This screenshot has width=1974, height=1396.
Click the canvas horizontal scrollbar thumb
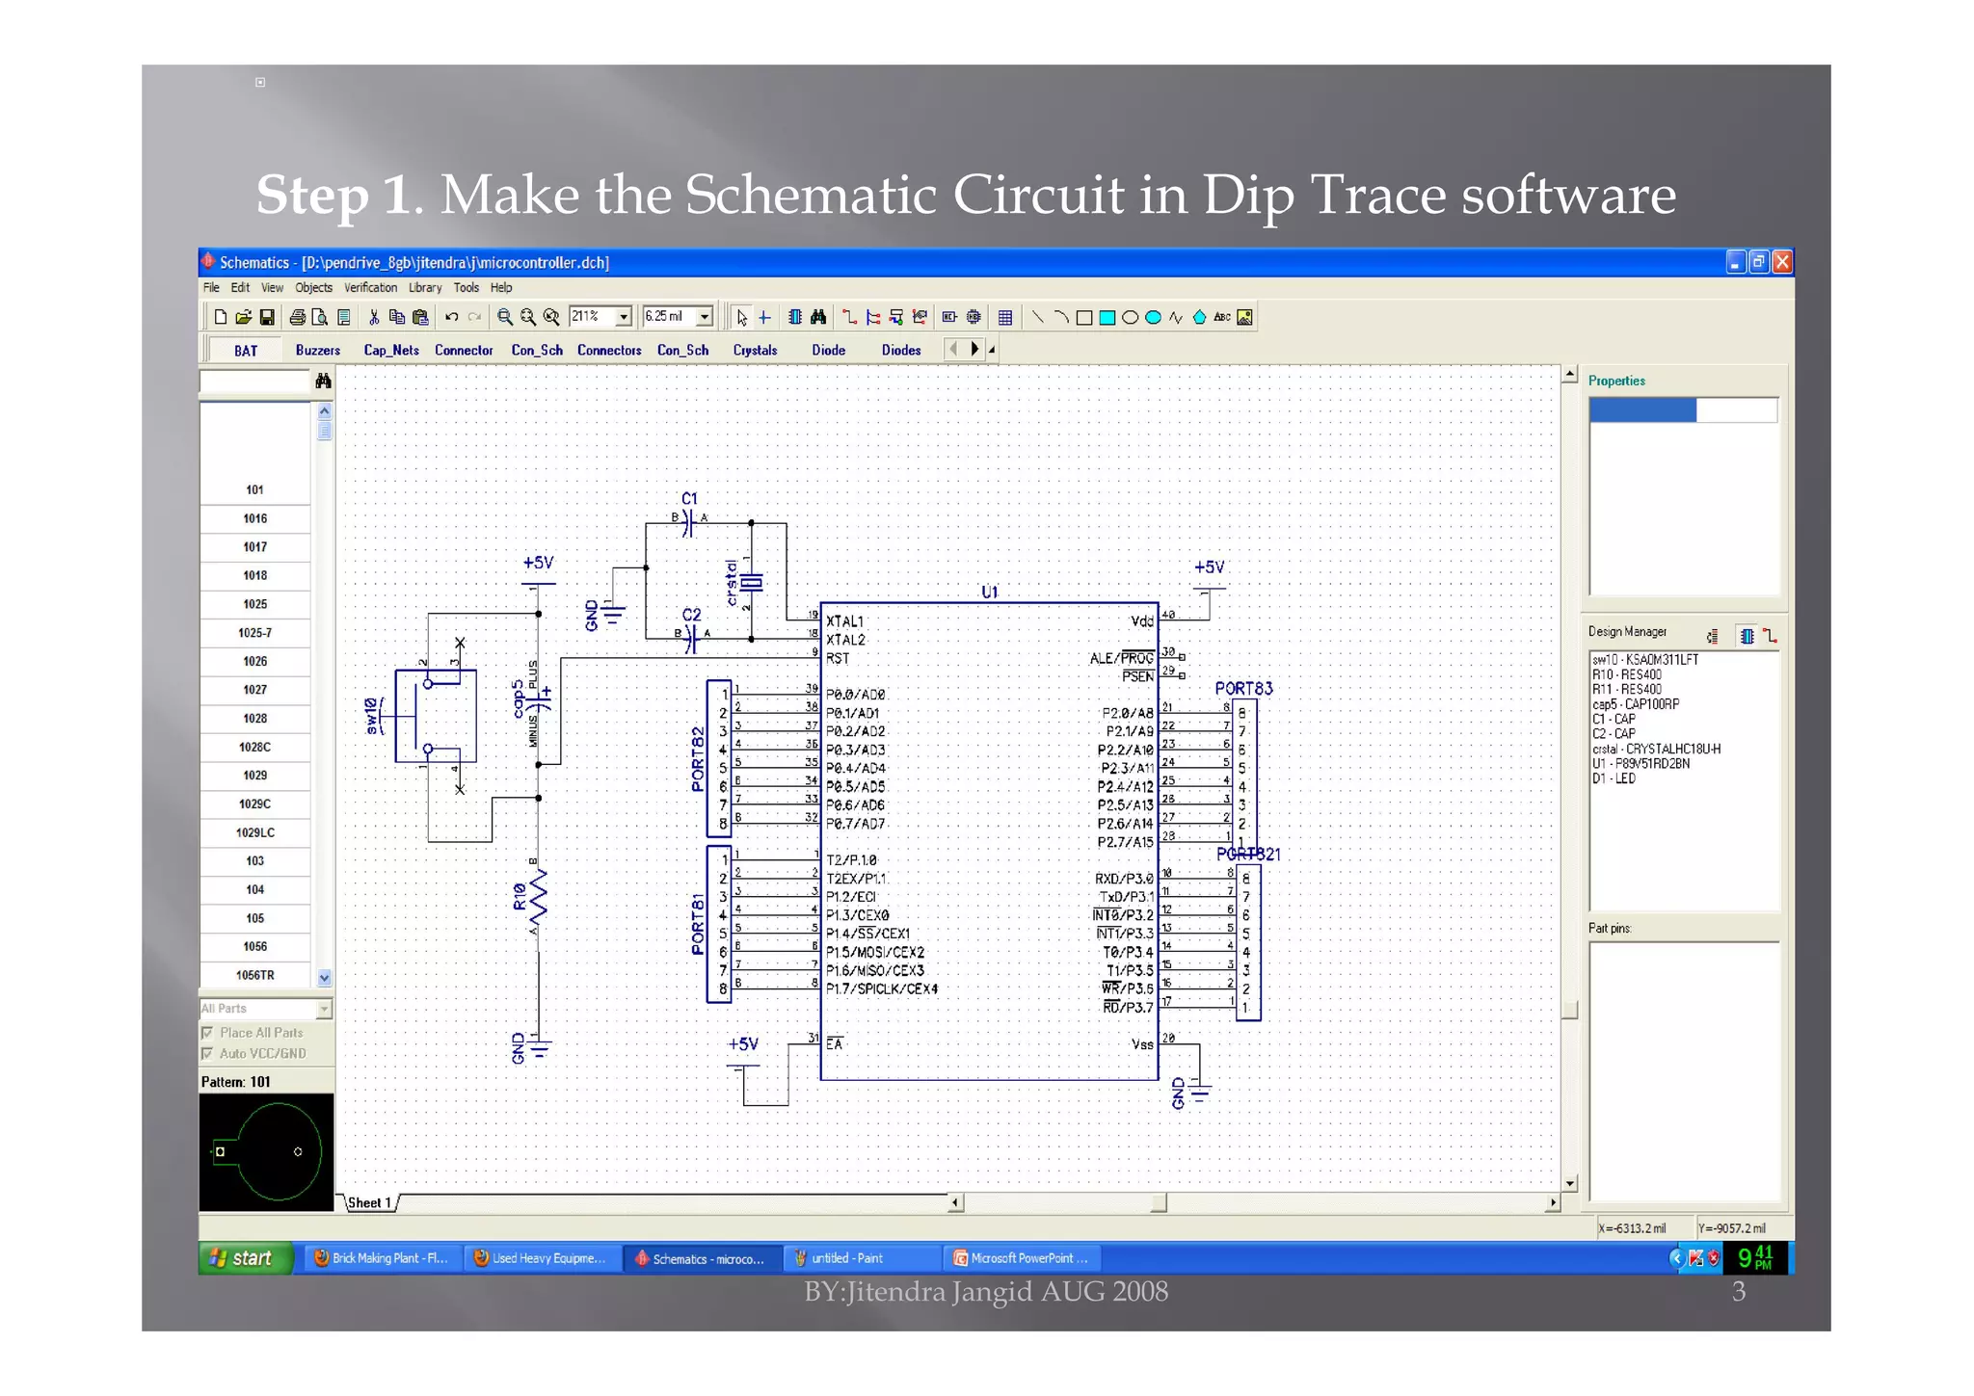1160,1203
